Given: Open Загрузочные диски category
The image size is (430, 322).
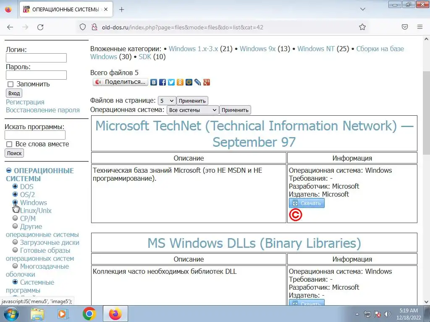Looking at the screenshot, I should coord(50,243).
